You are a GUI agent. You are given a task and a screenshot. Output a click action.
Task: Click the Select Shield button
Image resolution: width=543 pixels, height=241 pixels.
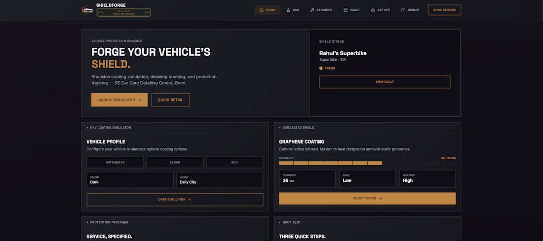tap(367, 199)
